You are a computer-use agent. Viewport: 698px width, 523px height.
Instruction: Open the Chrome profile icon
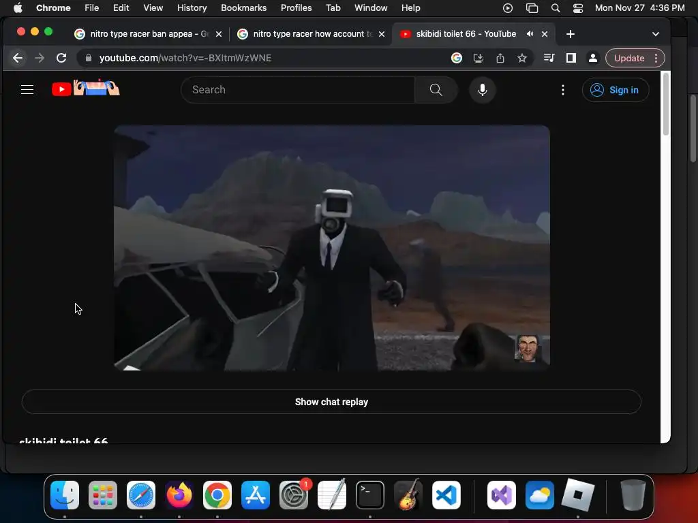tap(592, 58)
